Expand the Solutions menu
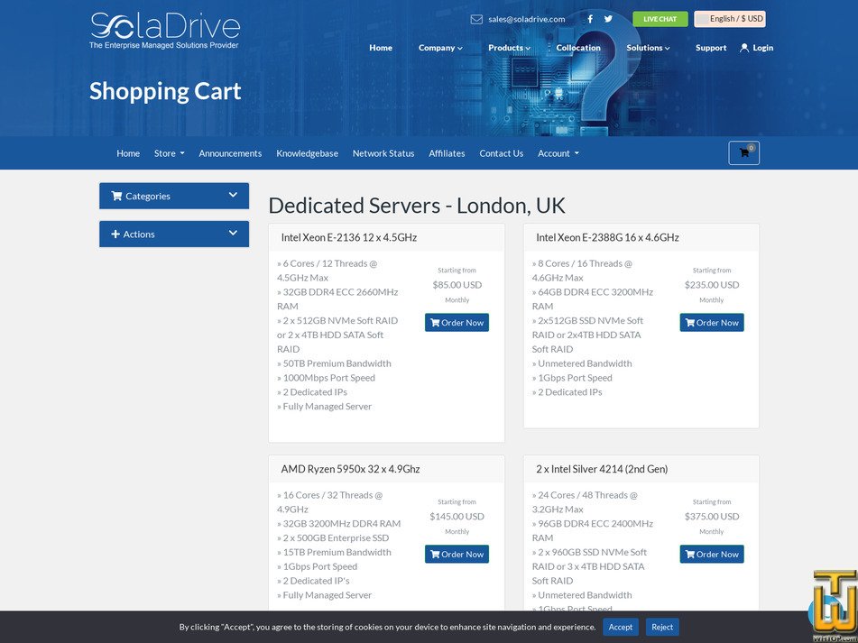The width and height of the screenshot is (858, 643). 648,48
